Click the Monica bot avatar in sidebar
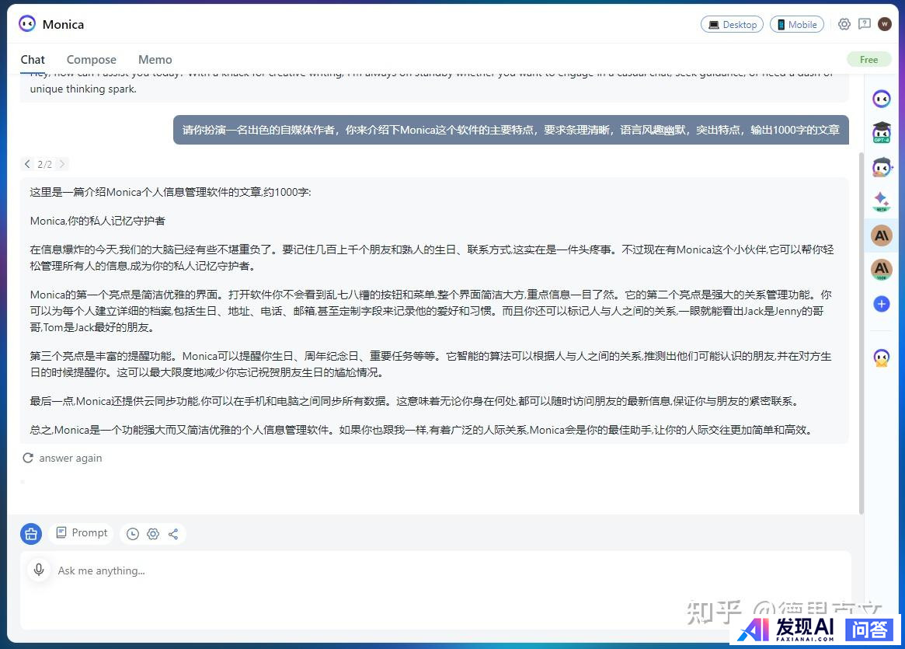The image size is (905, 649). (881, 99)
